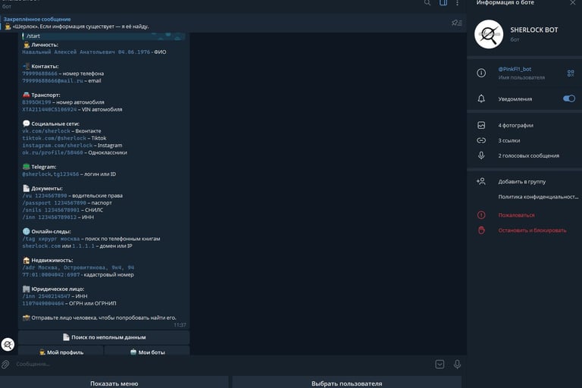The width and height of the screenshot is (582, 388).
Task: Open the Sherlock Bot profile avatar
Action: (489, 34)
